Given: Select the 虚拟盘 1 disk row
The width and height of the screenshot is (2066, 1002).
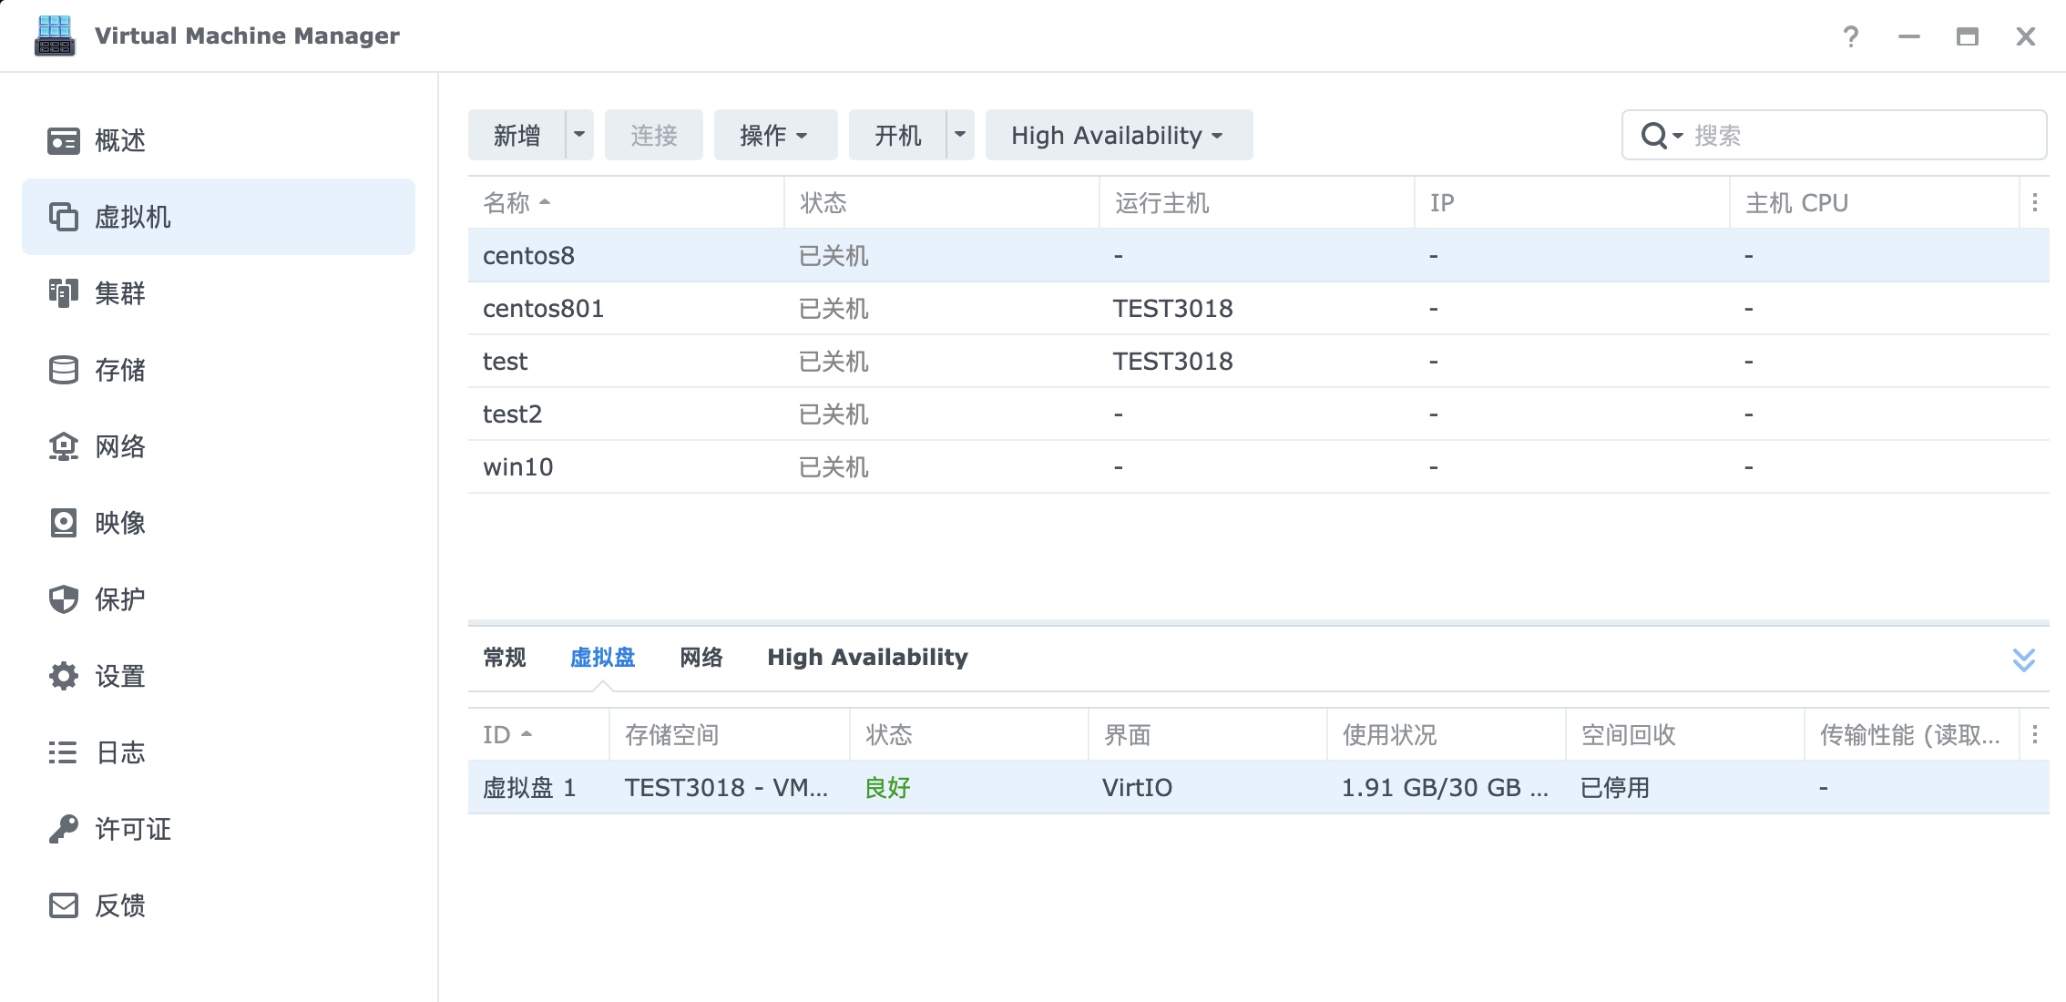Looking at the screenshot, I should (1258, 787).
